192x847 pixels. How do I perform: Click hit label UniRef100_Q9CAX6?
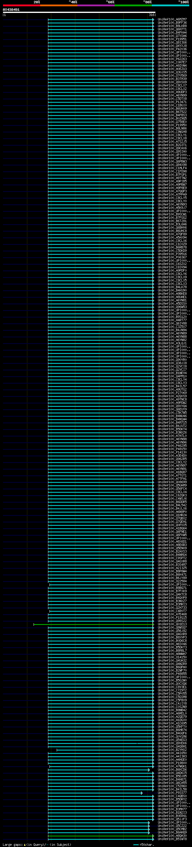tap(172, 148)
